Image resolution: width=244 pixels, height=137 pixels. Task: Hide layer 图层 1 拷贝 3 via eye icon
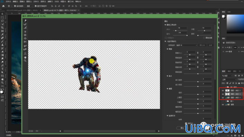point(223,98)
